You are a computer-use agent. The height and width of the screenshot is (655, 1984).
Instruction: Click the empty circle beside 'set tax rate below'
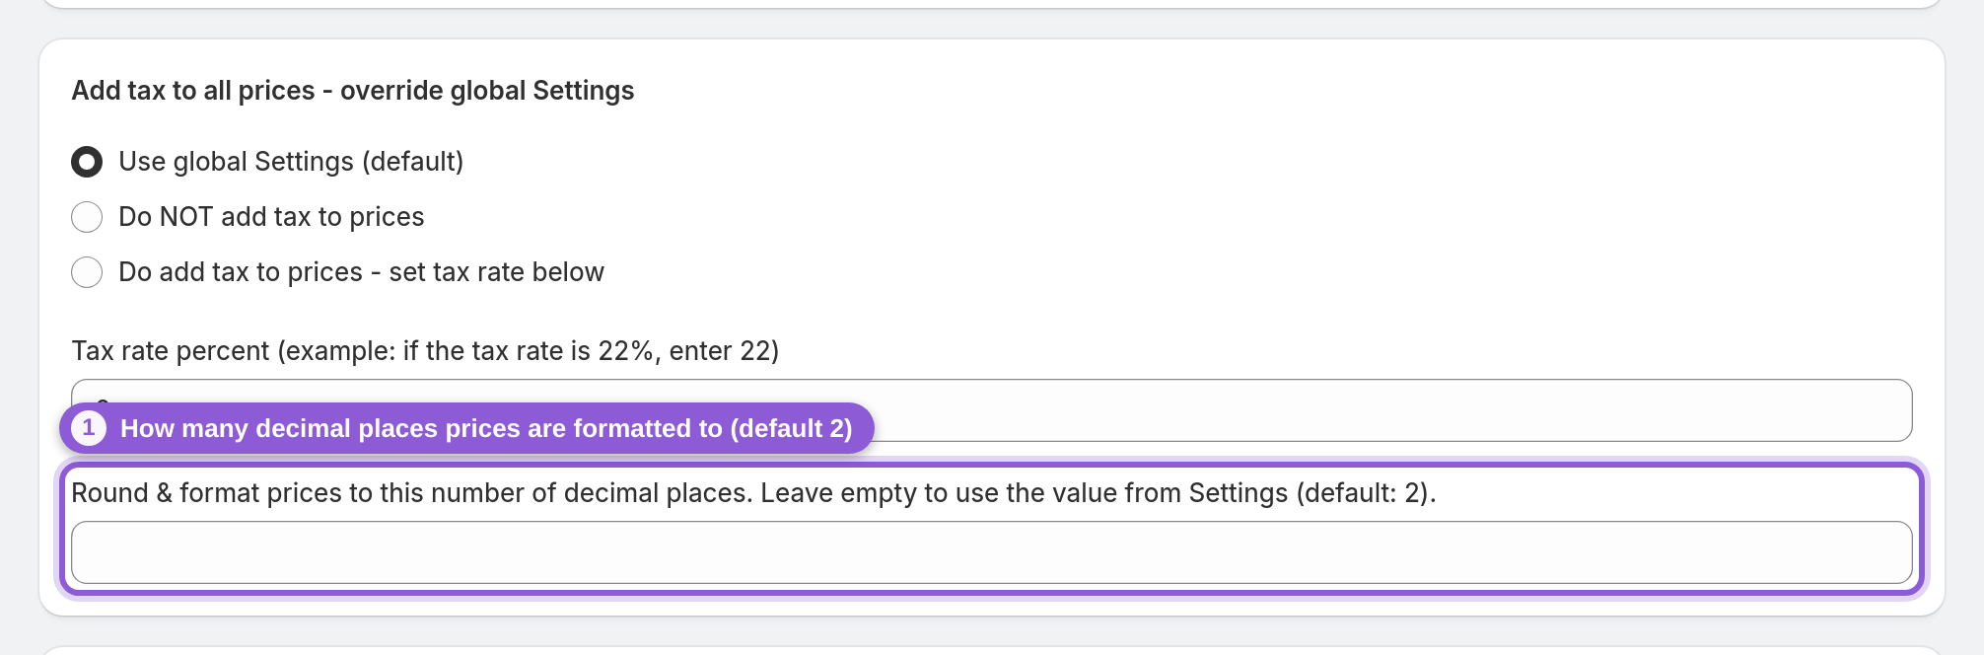tap(87, 272)
